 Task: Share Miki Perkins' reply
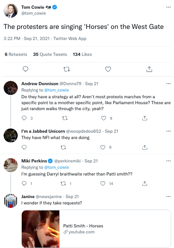pos(145,183)
